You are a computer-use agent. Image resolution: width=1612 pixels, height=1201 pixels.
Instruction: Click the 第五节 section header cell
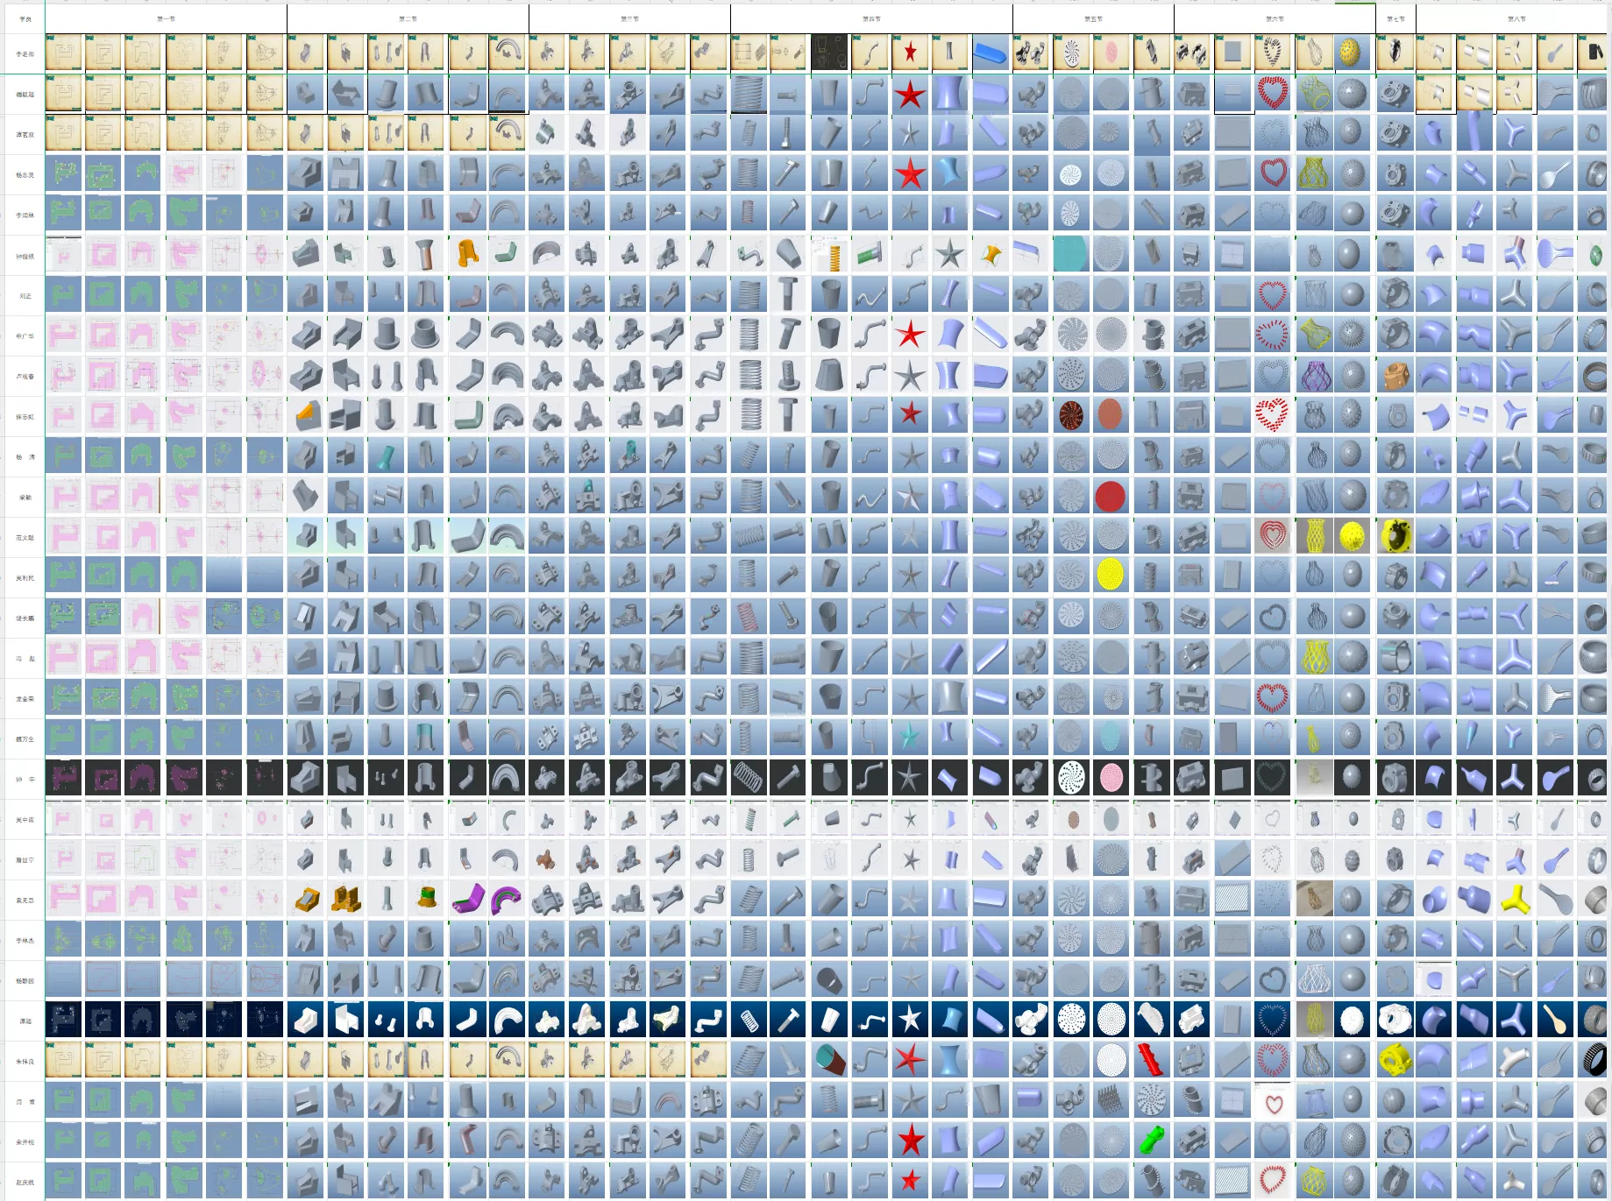(x=1093, y=18)
